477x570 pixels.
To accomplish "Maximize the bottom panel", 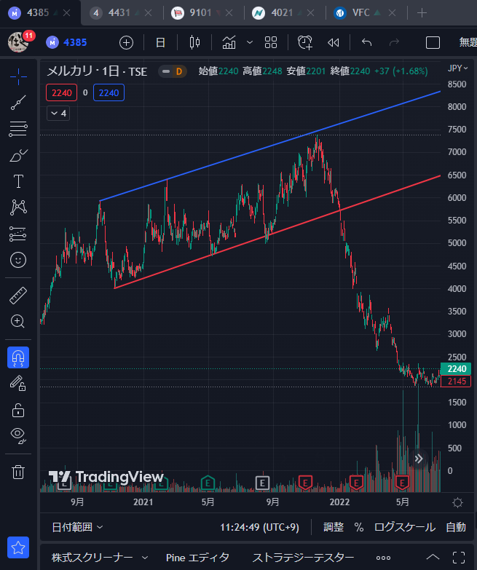I will pyautogui.click(x=459, y=558).
